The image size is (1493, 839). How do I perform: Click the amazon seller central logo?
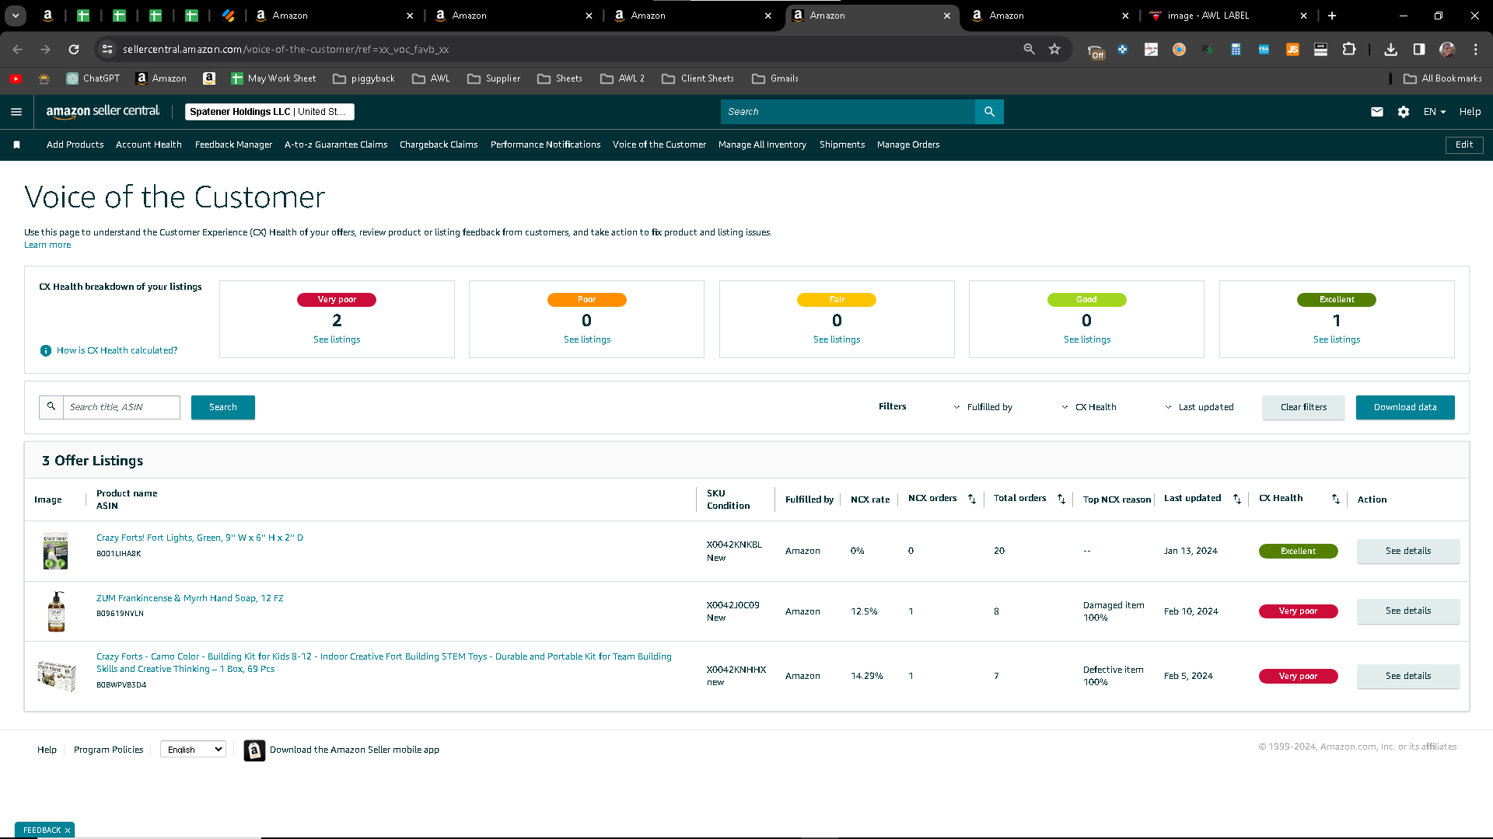pyautogui.click(x=103, y=111)
